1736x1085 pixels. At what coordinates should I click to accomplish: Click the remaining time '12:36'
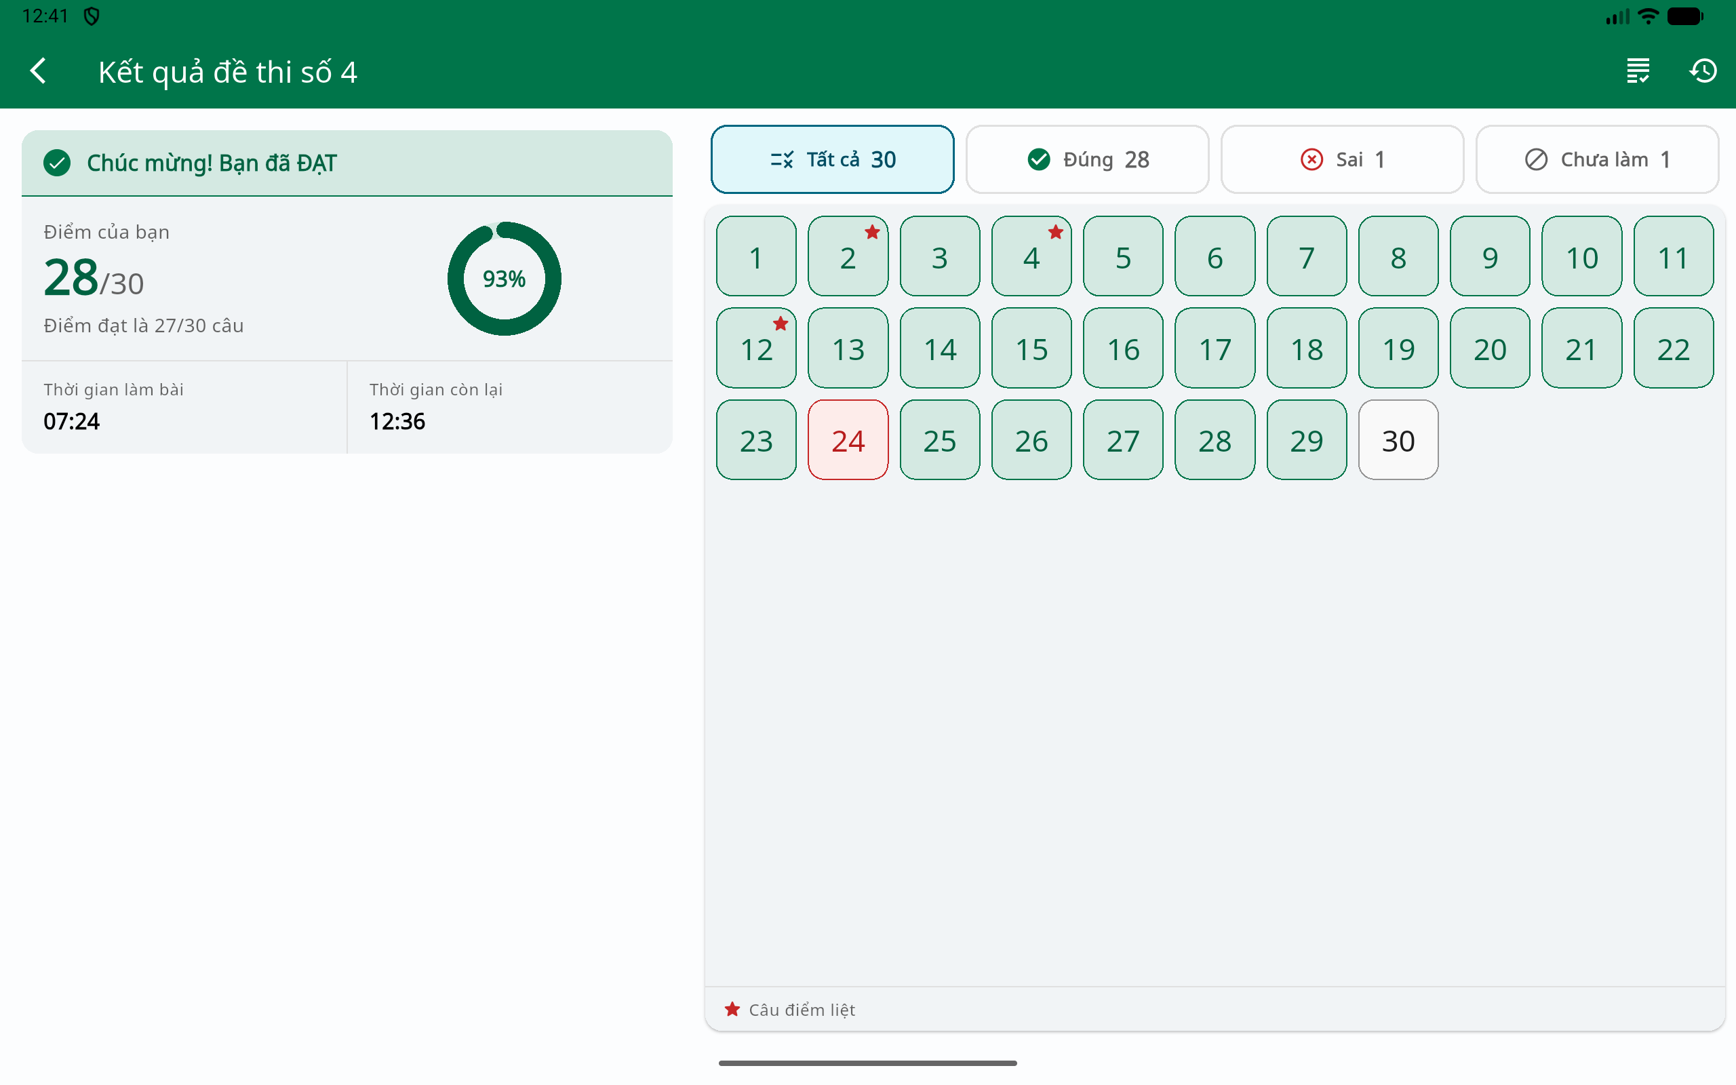pyautogui.click(x=397, y=421)
